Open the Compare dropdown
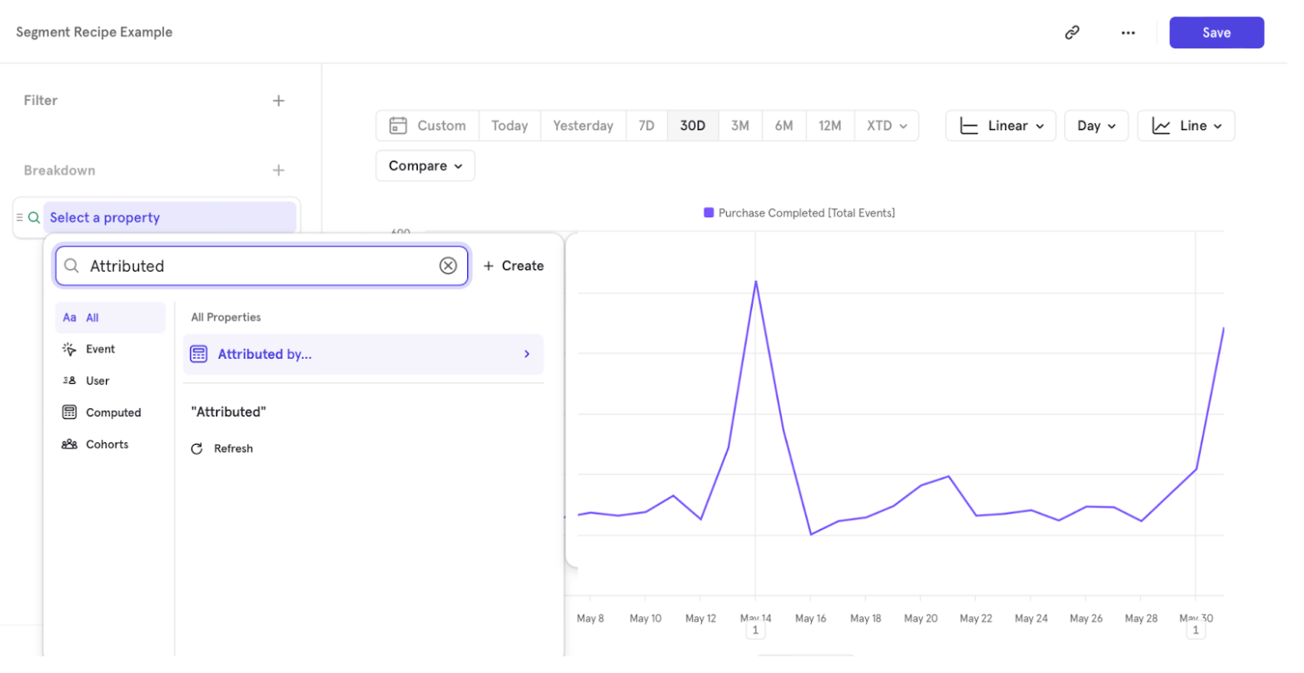1304x673 pixels. click(x=425, y=166)
